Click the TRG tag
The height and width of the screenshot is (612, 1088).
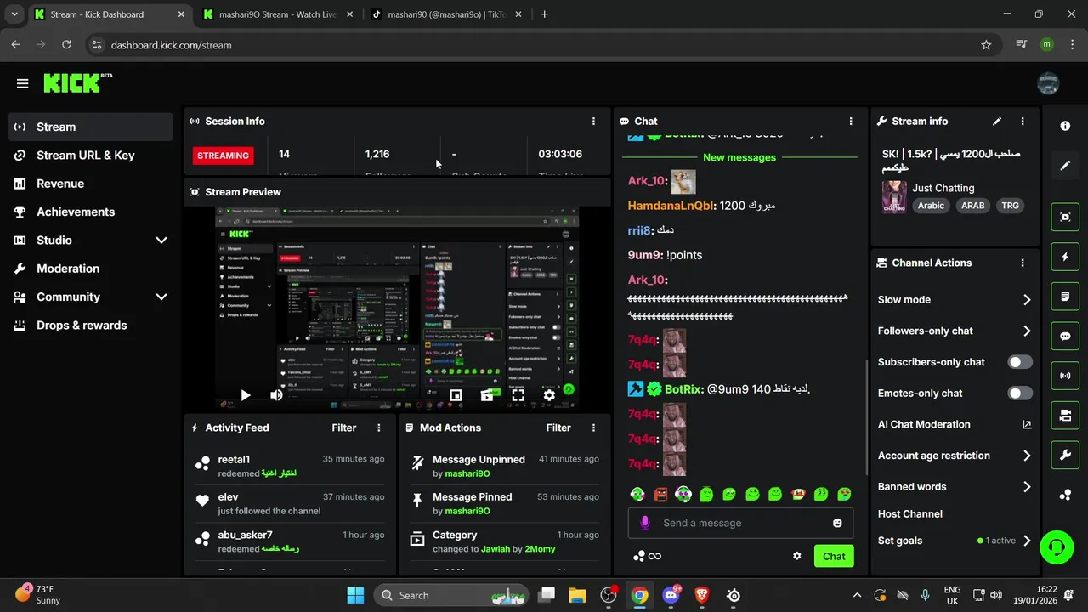point(1010,206)
